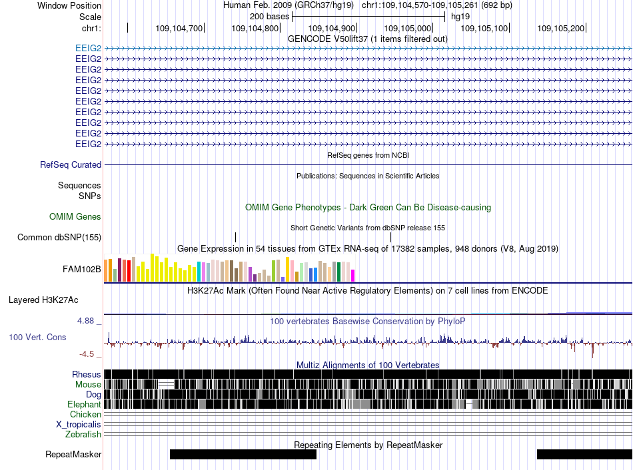
Task: Click the -4.5 PhyloP lower value
Action: (x=87, y=354)
